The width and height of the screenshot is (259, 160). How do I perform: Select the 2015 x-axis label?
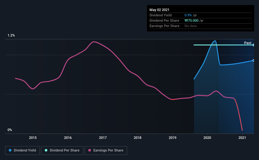point(33,138)
